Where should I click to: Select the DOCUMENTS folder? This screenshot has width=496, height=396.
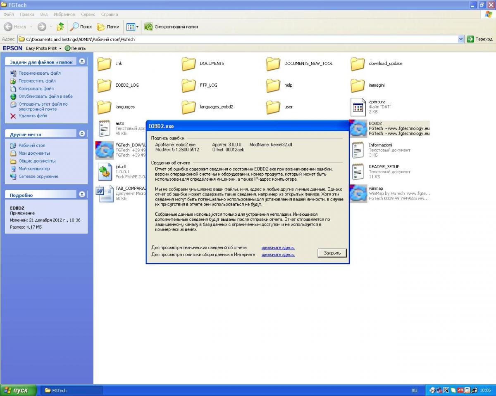(x=203, y=64)
